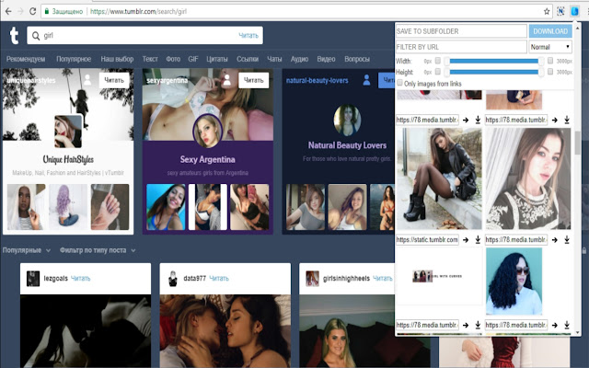Open the Normal dropdown in downloader

pyautogui.click(x=550, y=47)
